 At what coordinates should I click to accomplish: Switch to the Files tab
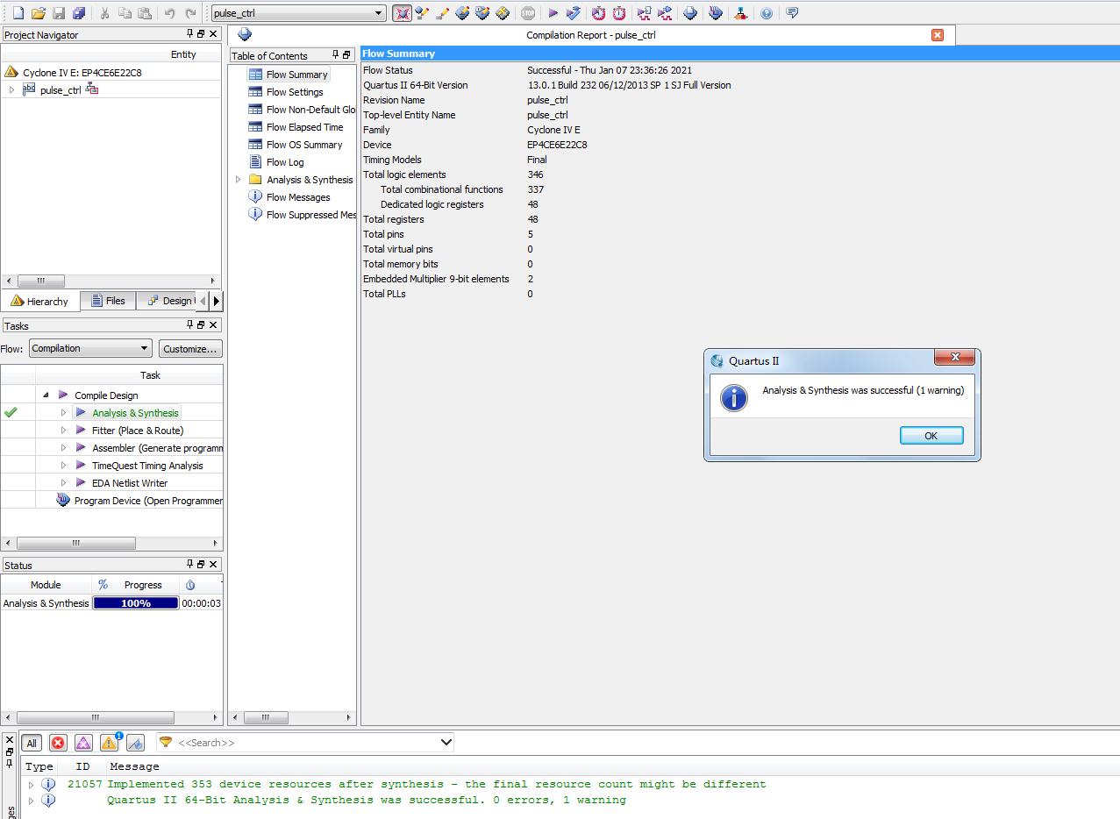108,301
